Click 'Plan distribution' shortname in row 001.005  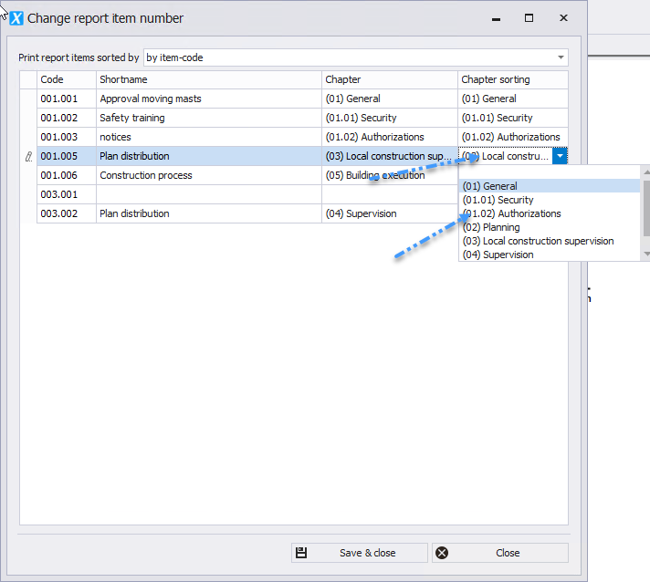pyautogui.click(x=209, y=156)
